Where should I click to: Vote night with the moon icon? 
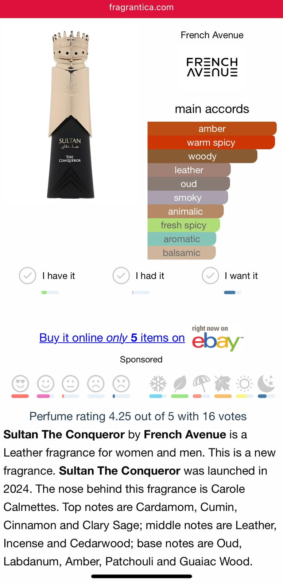266,384
